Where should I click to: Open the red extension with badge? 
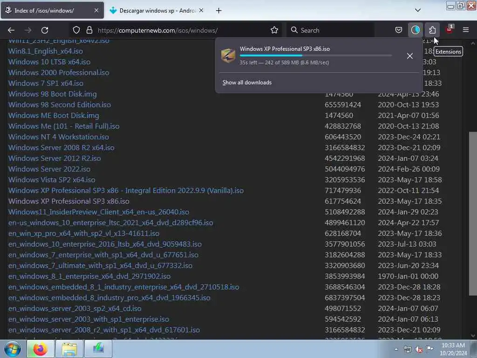tap(449, 29)
